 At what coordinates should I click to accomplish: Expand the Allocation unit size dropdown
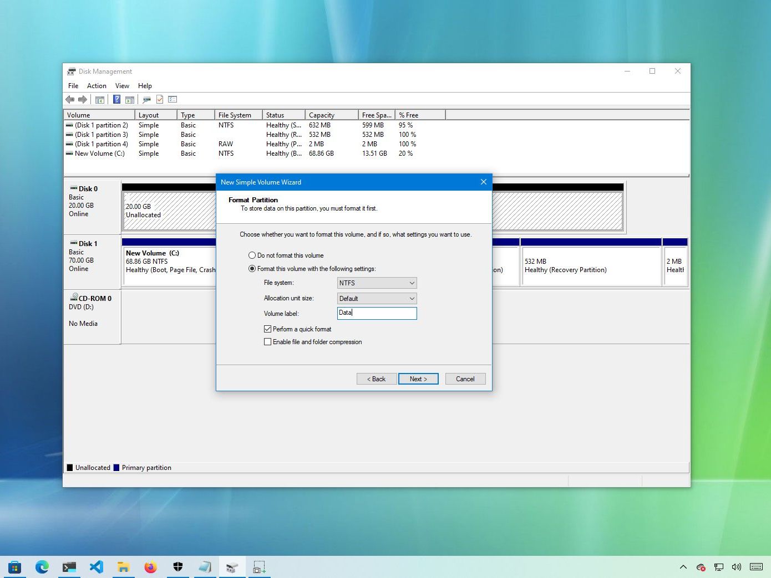377,299
